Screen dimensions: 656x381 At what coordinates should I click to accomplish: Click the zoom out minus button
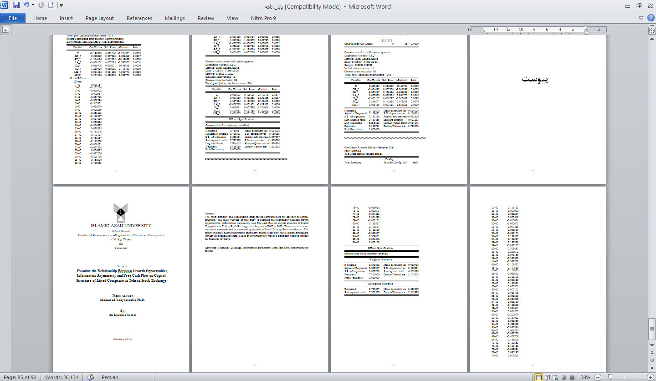(597, 377)
